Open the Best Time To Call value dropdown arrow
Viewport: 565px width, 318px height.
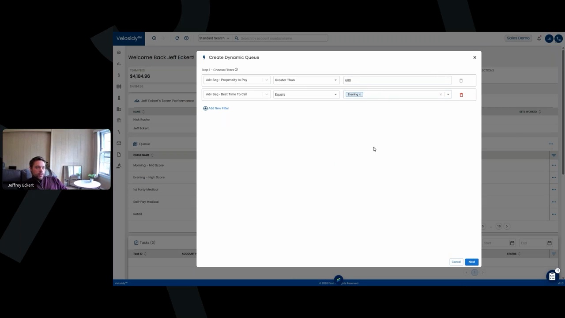coord(448,95)
